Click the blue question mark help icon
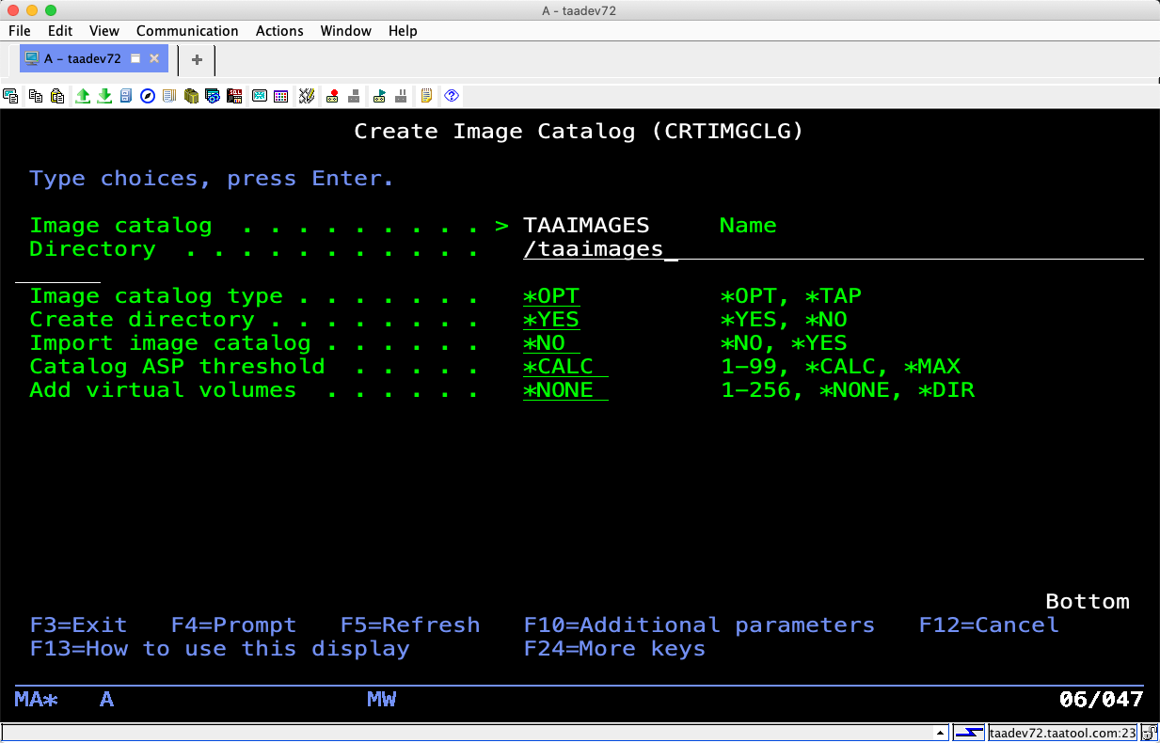The image size is (1160, 743). point(452,95)
